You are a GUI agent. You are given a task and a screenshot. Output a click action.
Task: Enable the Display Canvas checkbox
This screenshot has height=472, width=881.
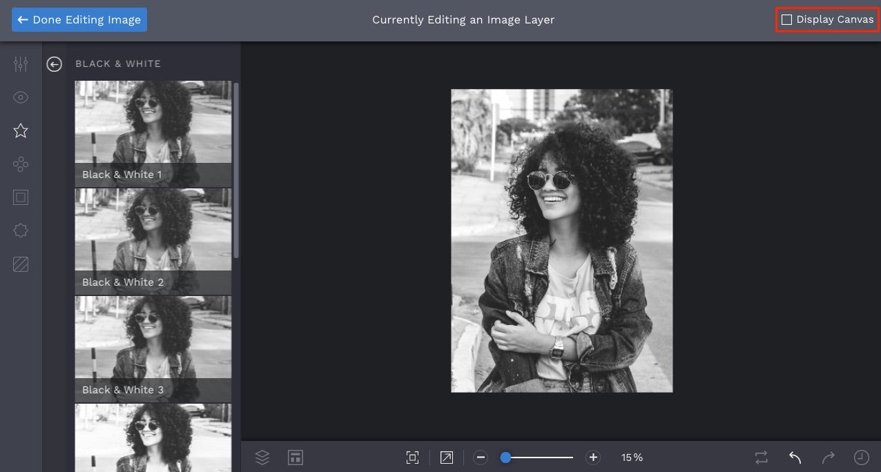pyautogui.click(x=786, y=20)
